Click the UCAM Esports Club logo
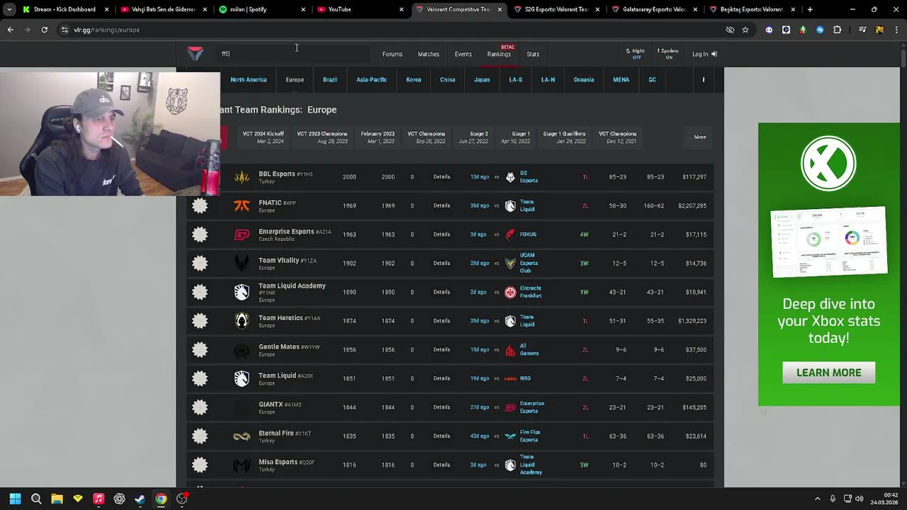 pos(510,263)
